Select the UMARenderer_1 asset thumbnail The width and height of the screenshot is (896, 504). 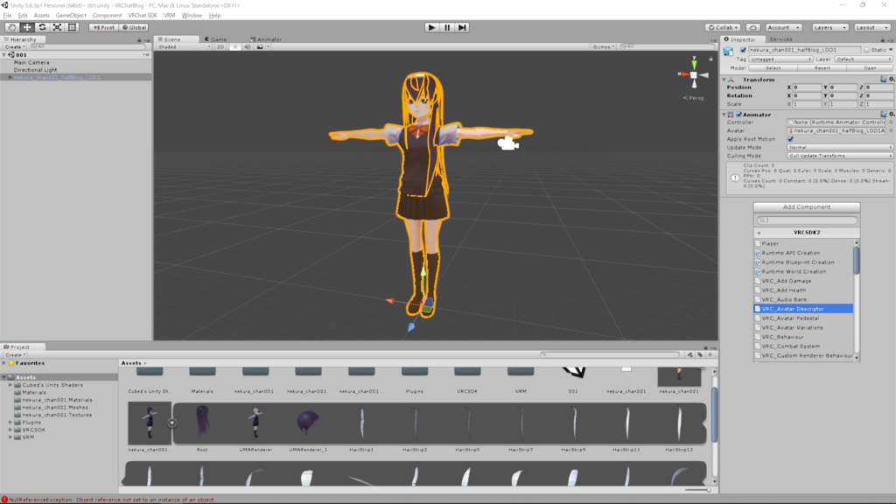point(308,423)
